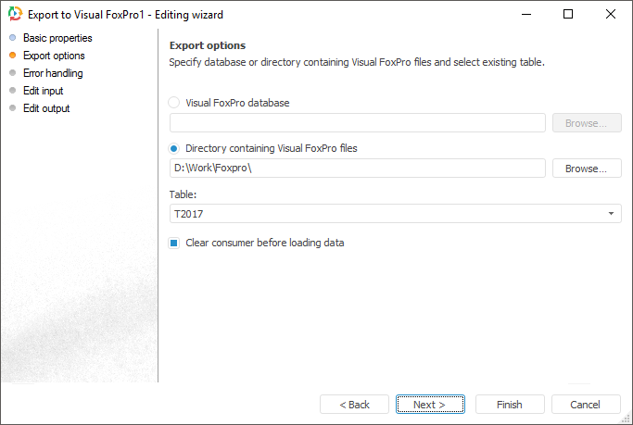The height and width of the screenshot is (425, 633).
Task: Click the Error handling step bullet
Action: click(x=12, y=73)
